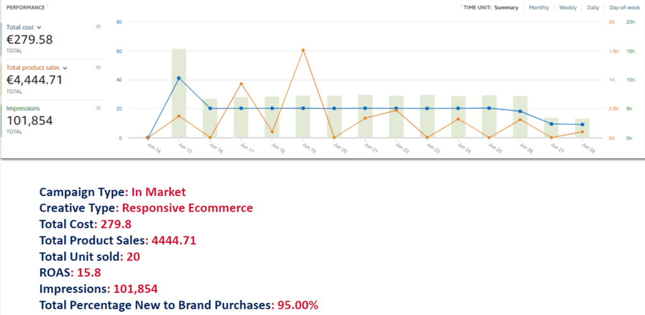Click the help icon before TIME UNIT
645x315 pixels.
pos(462,6)
